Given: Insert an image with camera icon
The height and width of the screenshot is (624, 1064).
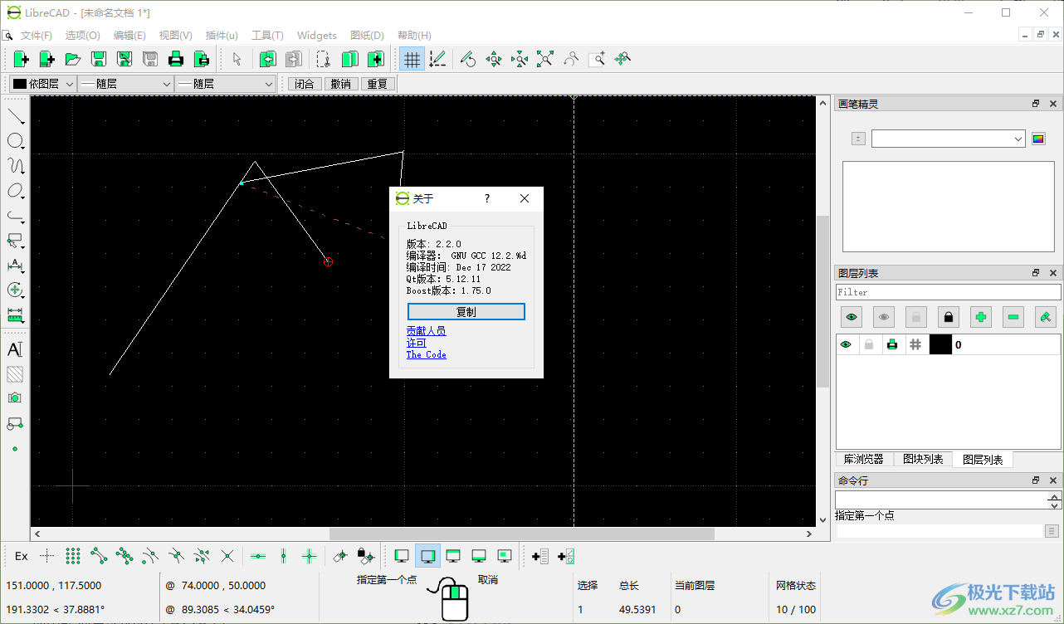Looking at the screenshot, I should click(15, 398).
